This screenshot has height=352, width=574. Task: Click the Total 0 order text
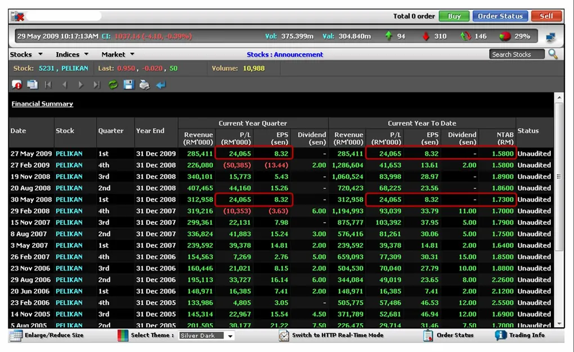[414, 16]
